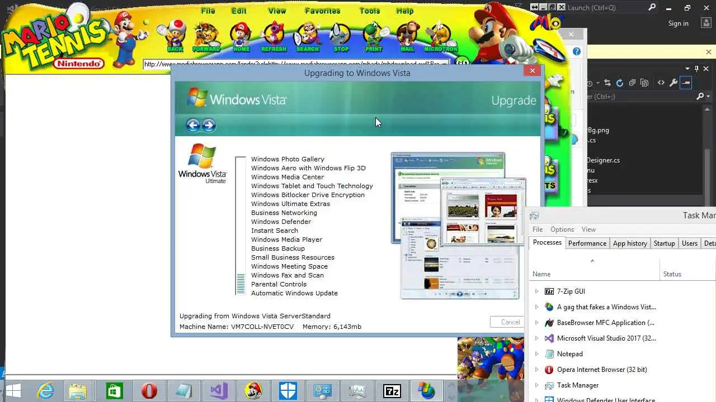Switch to Users tab in Task Manager
The image size is (716, 402).
(690, 243)
